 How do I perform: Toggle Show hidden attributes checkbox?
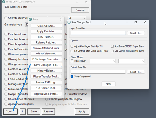(6, 99)
